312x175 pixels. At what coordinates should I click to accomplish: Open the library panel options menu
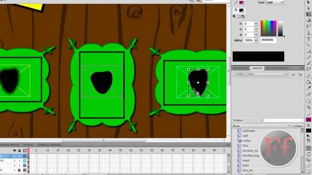pos(302,68)
